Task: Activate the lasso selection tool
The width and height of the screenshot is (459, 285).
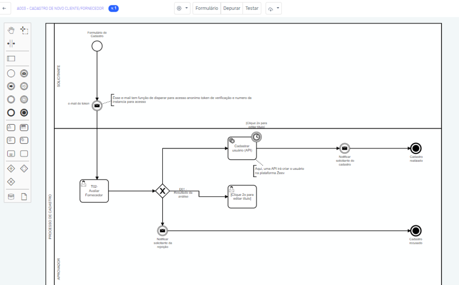Action: click(25, 30)
